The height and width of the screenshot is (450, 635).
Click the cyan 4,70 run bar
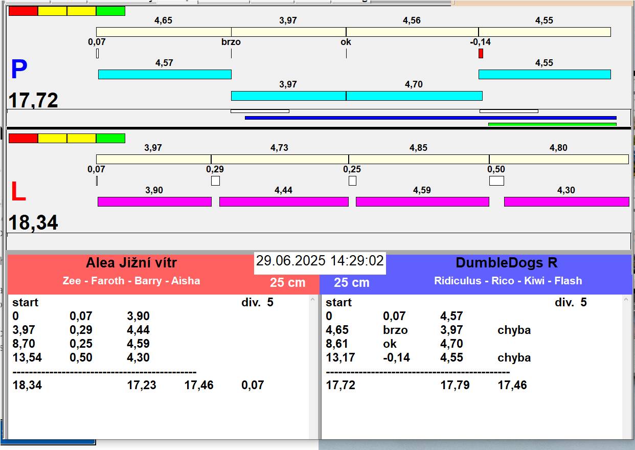pyautogui.click(x=414, y=96)
